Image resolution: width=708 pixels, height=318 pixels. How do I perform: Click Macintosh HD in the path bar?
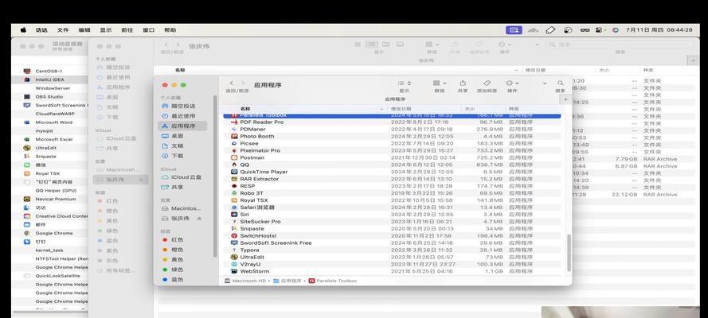point(245,281)
